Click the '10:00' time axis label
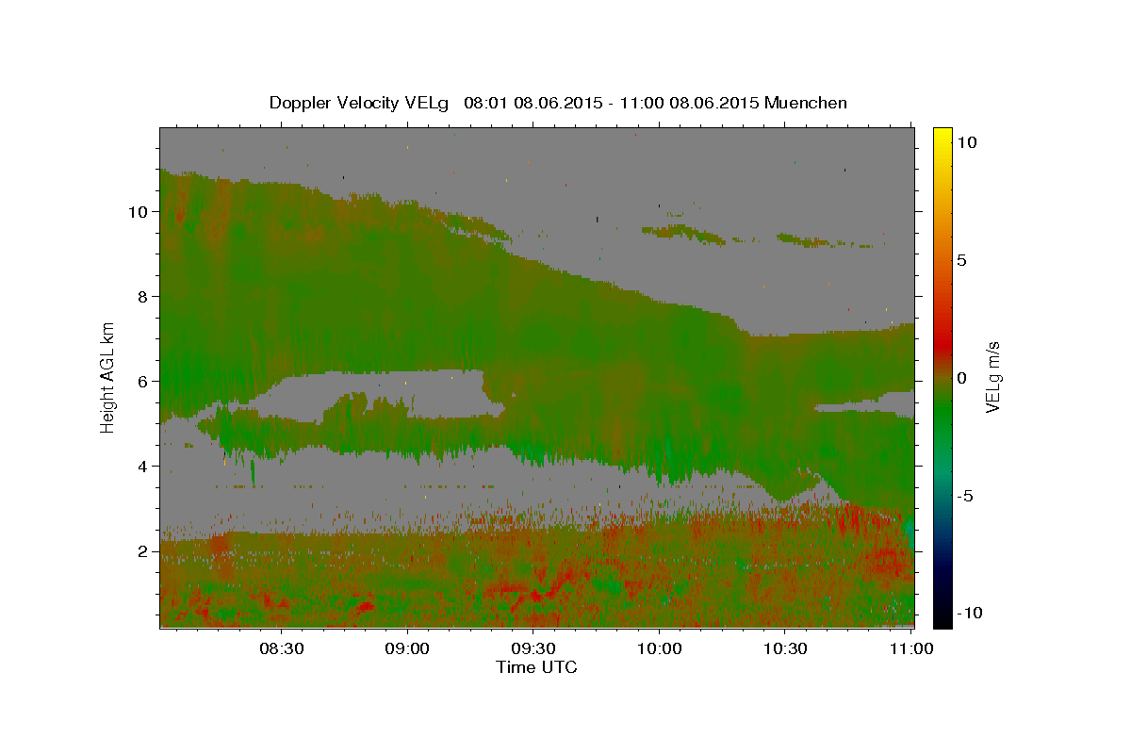This screenshot has height=754, width=1131. [660, 648]
